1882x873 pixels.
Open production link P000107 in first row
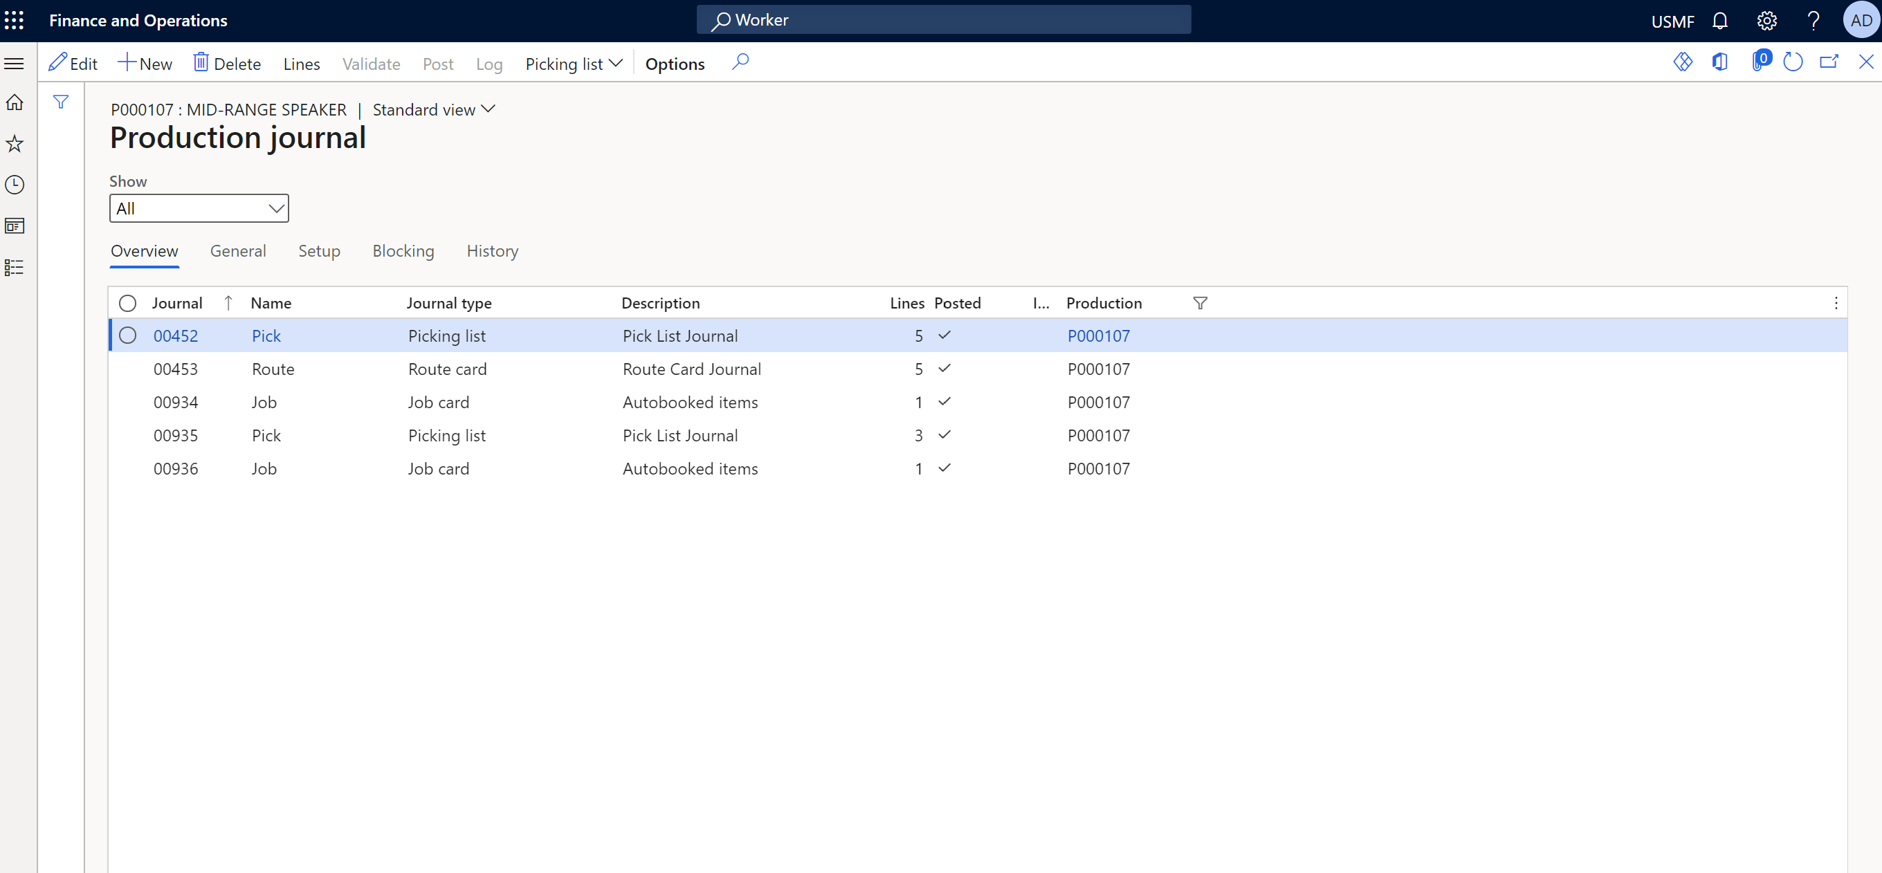click(1098, 336)
